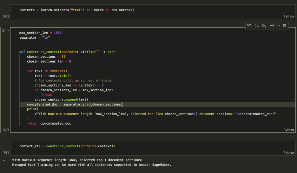Open more cell actions ellipsis in toolbar
Image resolution: width=297 pixels, height=173 pixels.
point(278,26)
